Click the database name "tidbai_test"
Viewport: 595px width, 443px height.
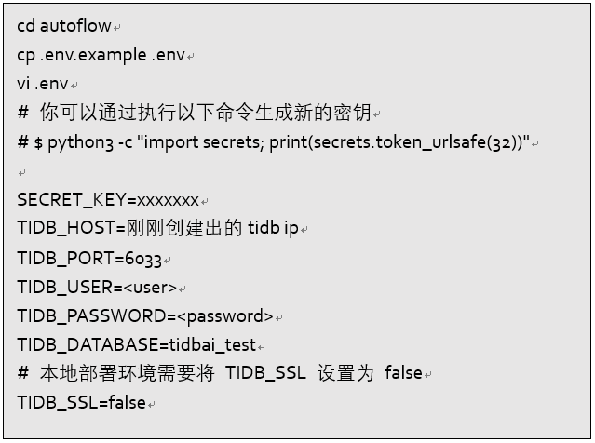point(213,345)
